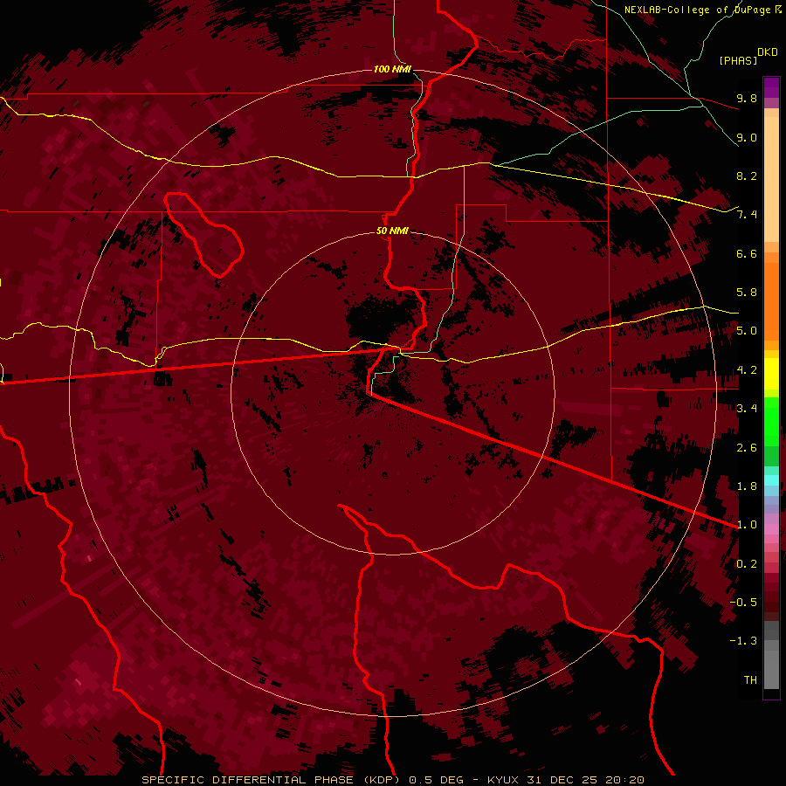Viewport: 786px width, 786px height.
Task: Click the pink segment of the color bar
Action: (x=771, y=529)
